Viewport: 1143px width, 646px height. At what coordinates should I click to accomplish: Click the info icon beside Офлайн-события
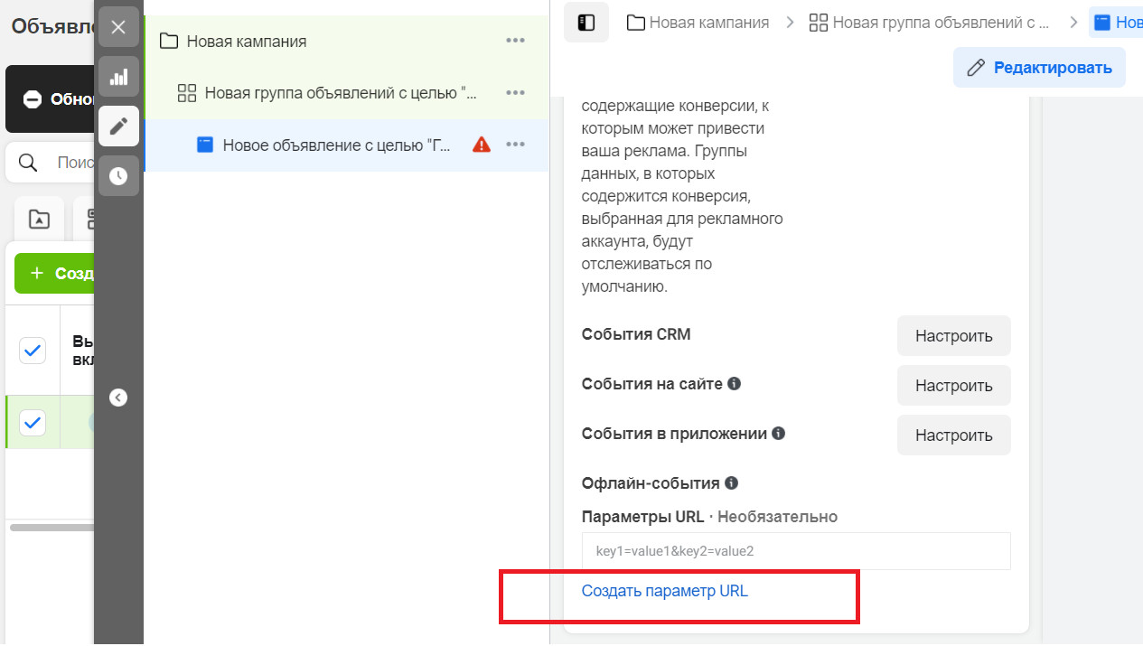pos(730,482)
